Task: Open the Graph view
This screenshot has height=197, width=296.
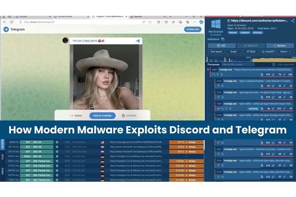Action: point(233,51)
